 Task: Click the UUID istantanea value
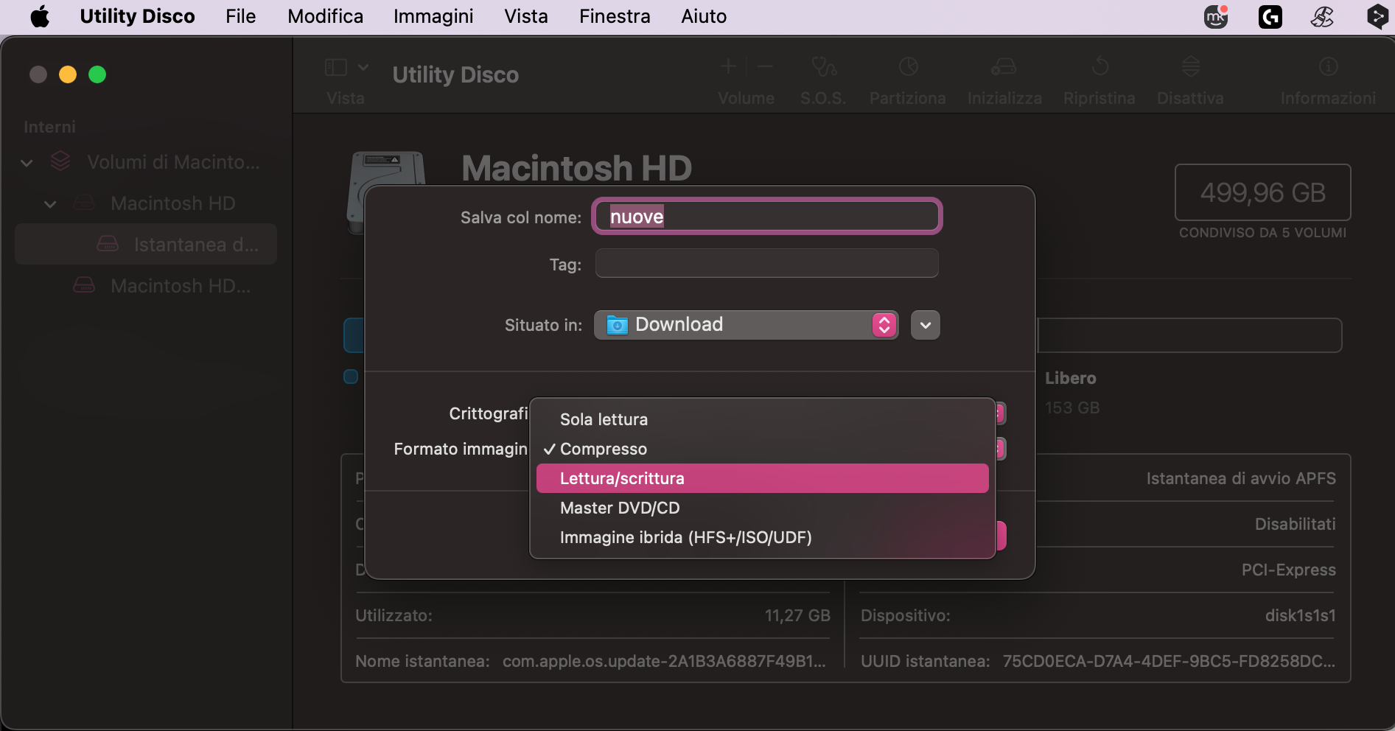[1169, 661]
